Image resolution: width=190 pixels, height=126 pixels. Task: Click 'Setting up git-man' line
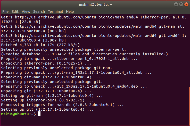tap(52, 96)
